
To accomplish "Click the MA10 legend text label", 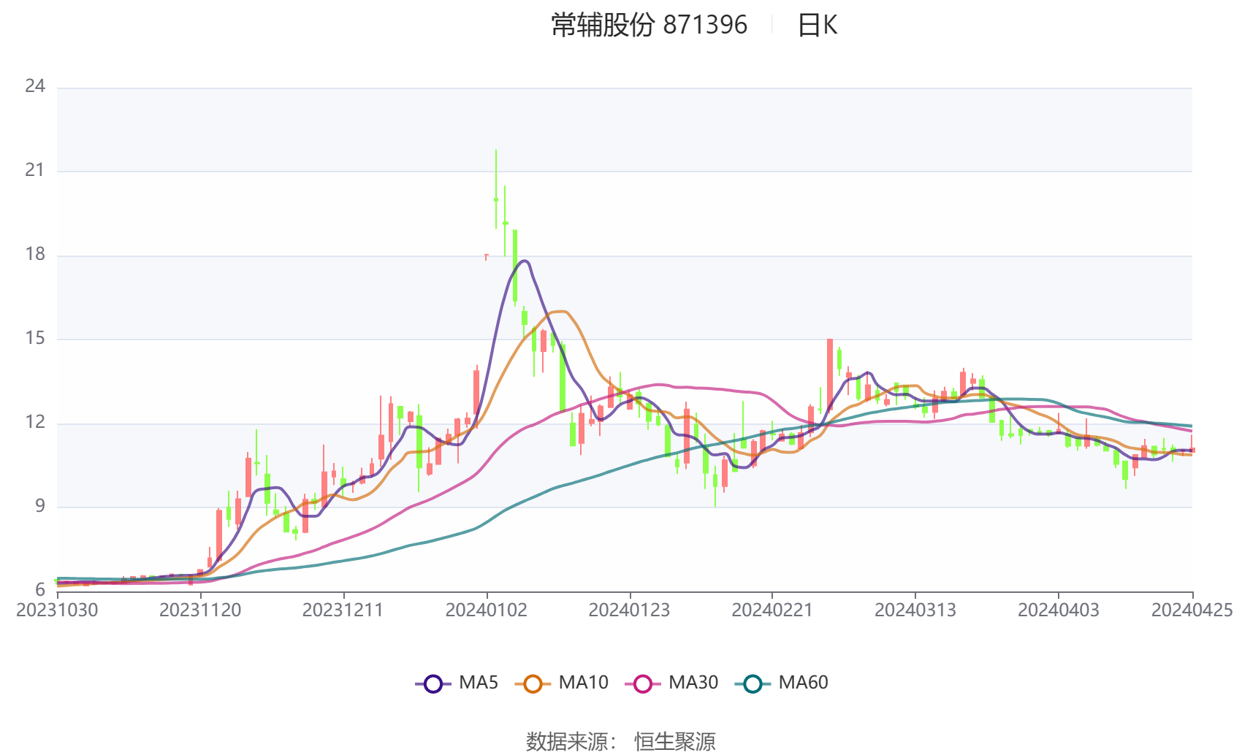I will point(583,683).
